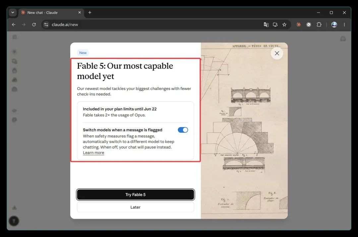The image size is (358, 237).
Task: Open the Learn more link
Action: click(x=93, y=153)
